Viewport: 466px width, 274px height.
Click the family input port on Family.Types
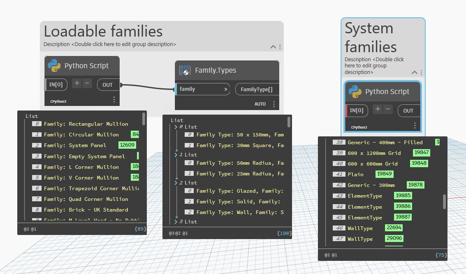203,89
